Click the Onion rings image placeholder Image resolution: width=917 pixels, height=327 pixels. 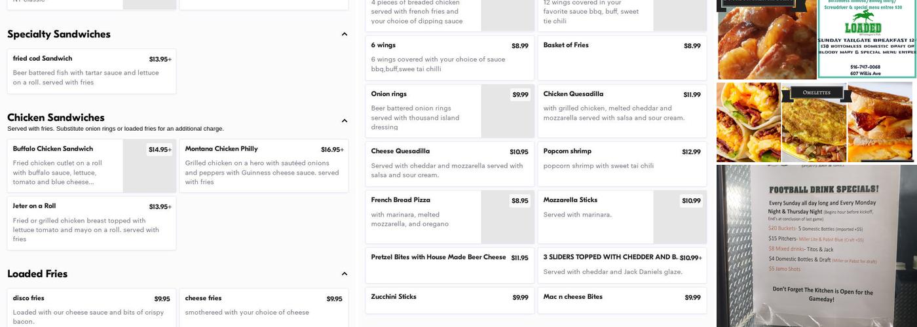point(508,111)
